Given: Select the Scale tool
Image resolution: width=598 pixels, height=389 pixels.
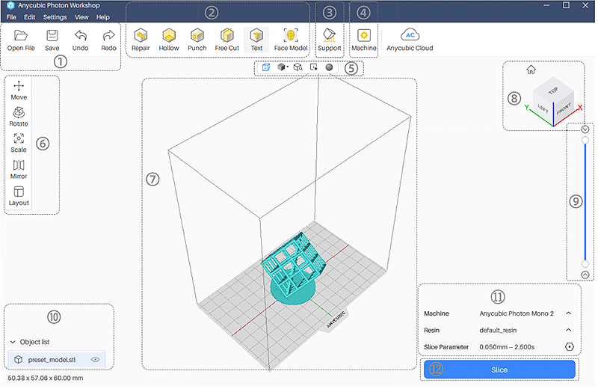Looking at the screenshot, I should [19, 143].
